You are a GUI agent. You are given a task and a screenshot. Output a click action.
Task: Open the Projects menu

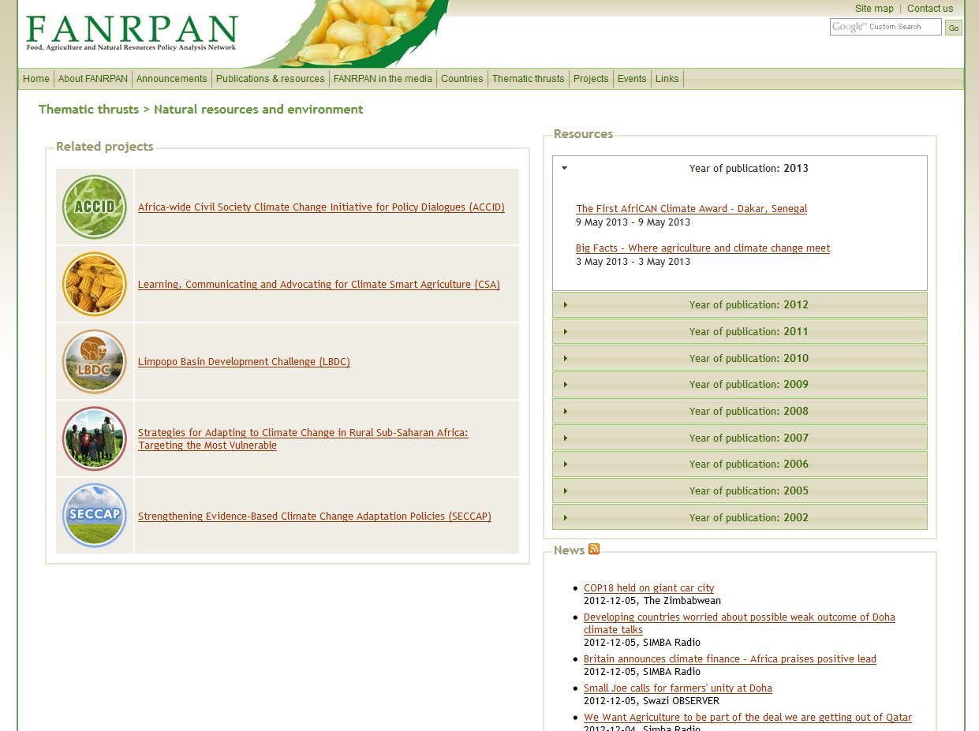pos(591,79)
